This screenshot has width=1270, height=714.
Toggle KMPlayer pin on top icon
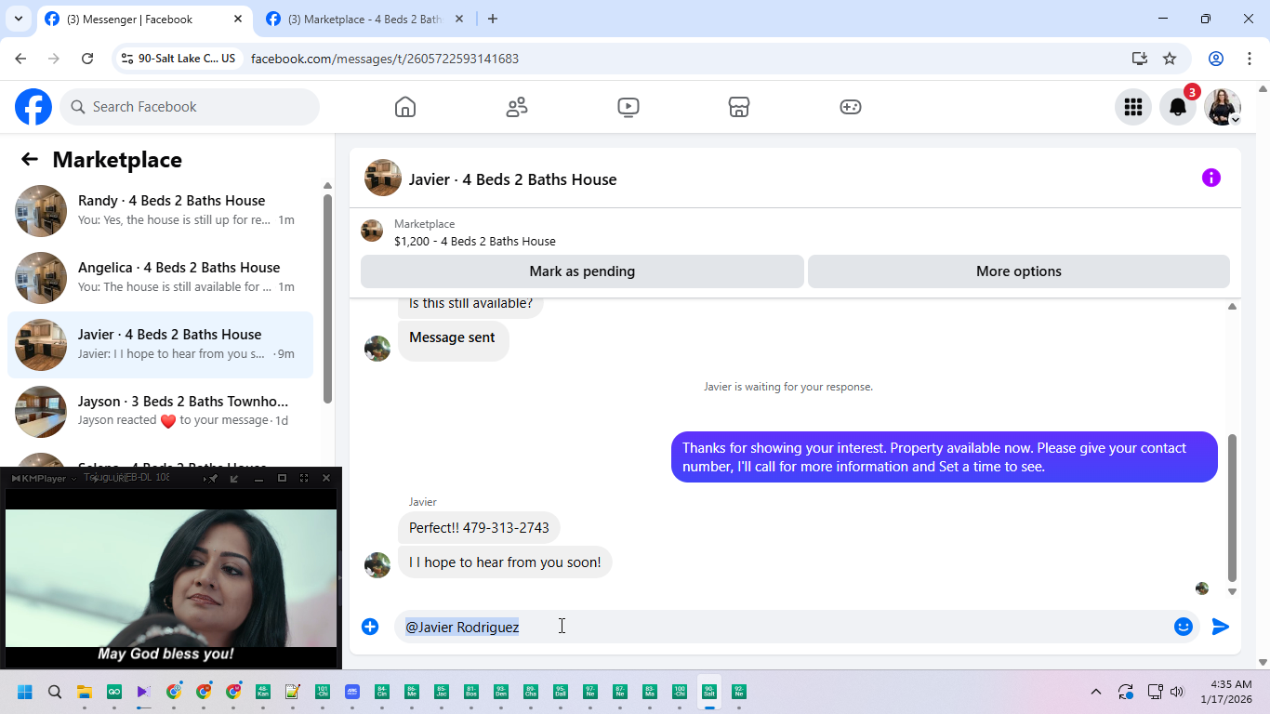tap(213, 478)
